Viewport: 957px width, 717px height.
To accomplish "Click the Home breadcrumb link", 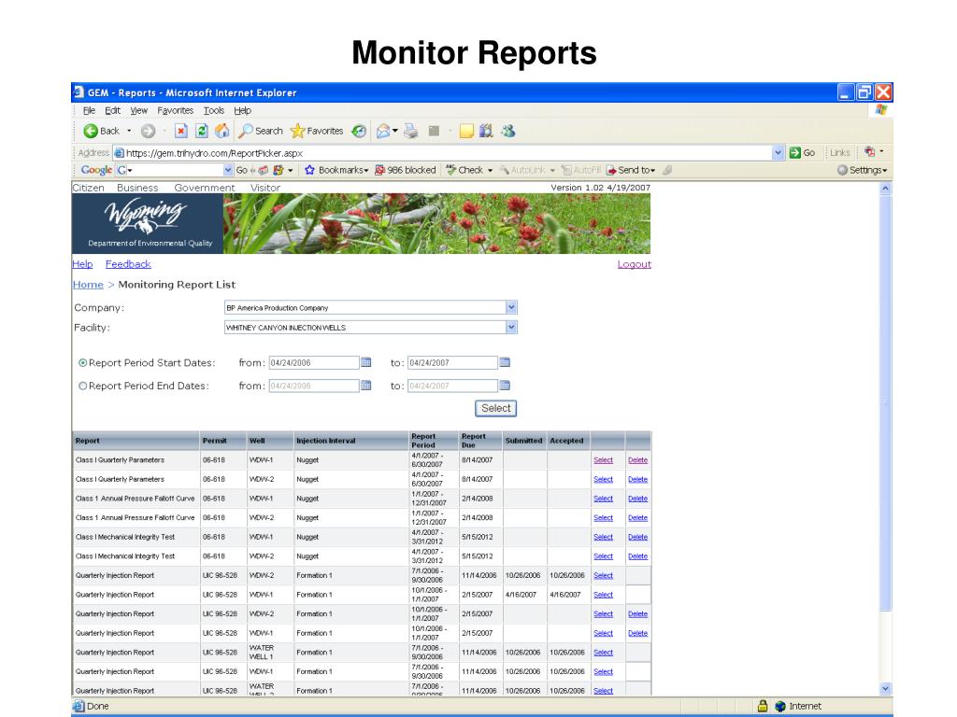I will coord(88,285).
